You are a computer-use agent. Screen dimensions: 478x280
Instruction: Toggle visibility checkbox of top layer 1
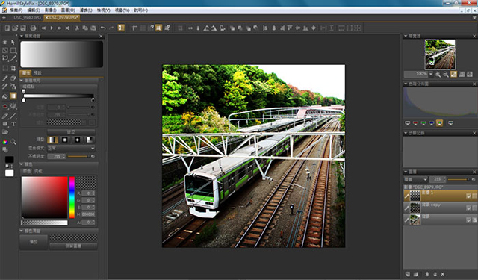tap(468, 196)
